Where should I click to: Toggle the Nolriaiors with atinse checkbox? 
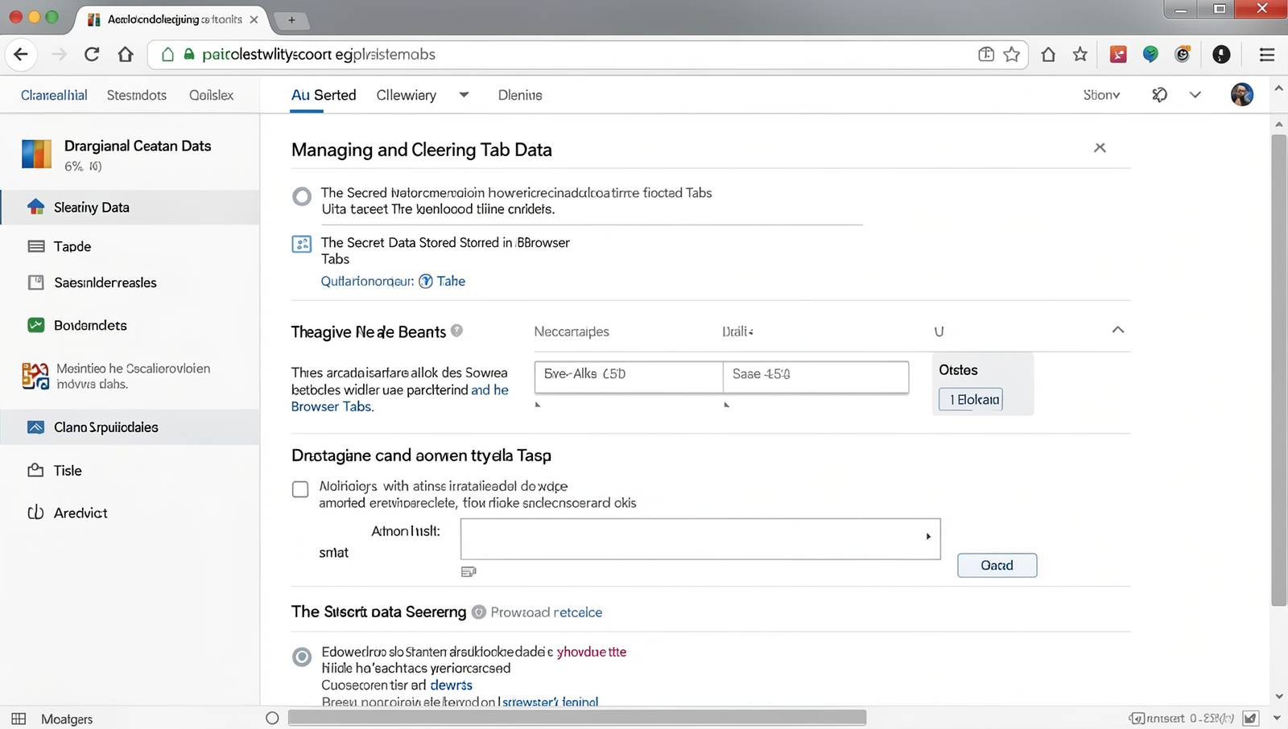point(300,489)
